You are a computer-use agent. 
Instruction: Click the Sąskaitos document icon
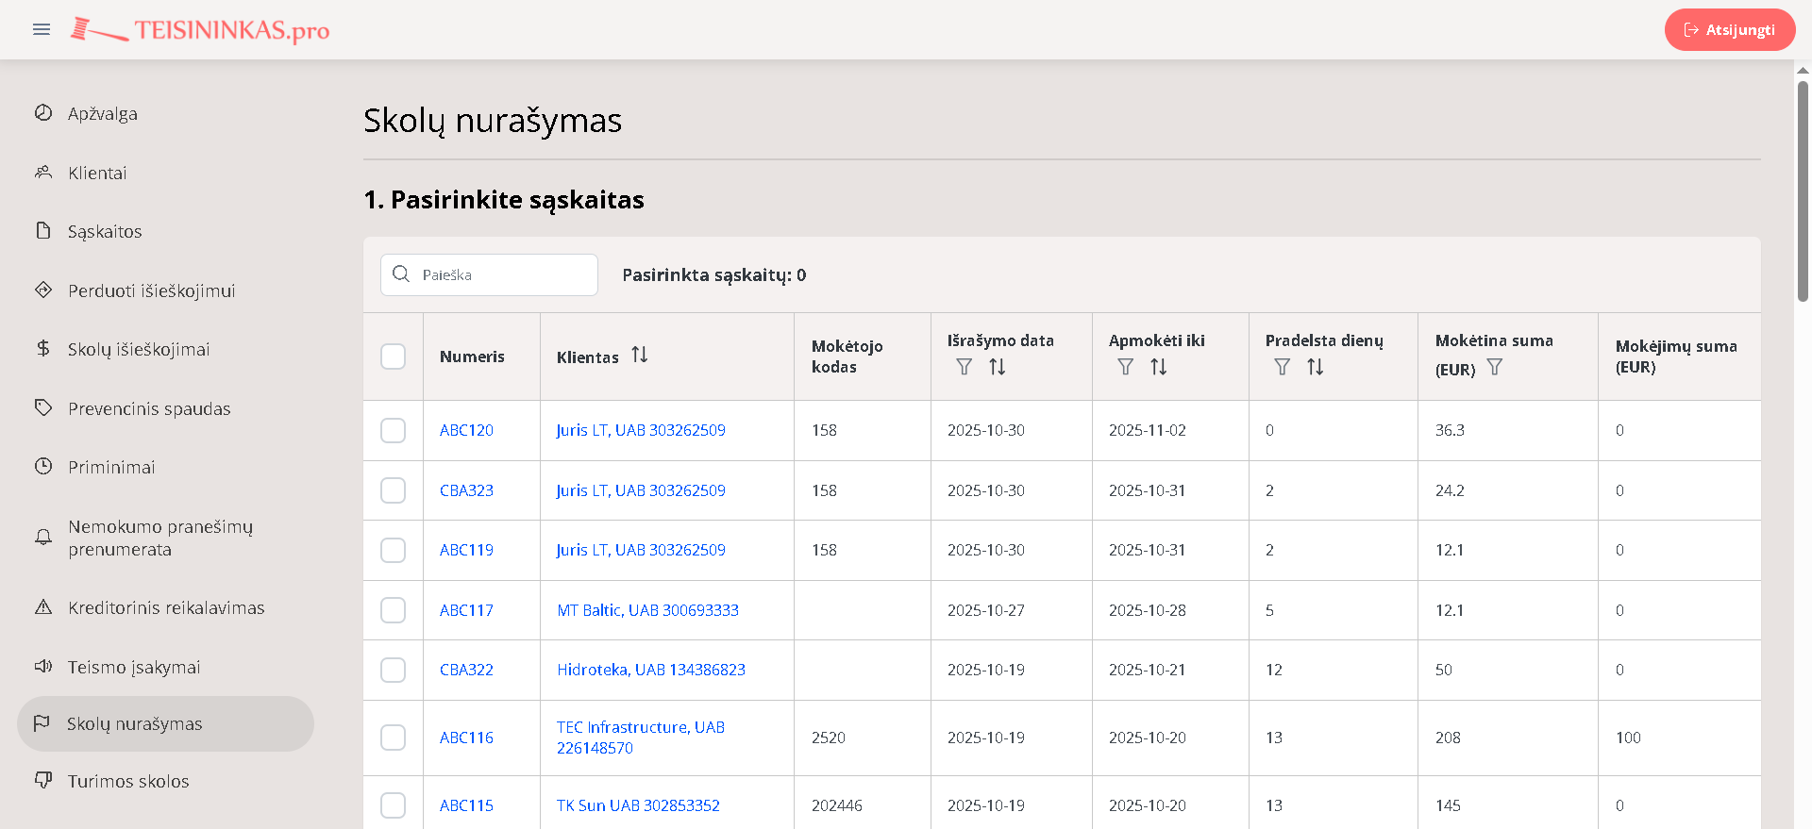click(x=43, y=231)
